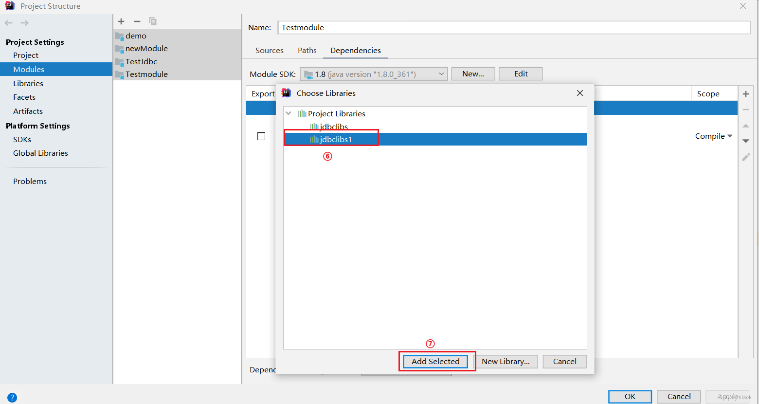The width and height of the screenshot is (759, 404).
Task: Click the Export column header
Action: pyautogui.click(x=263, y=94)
